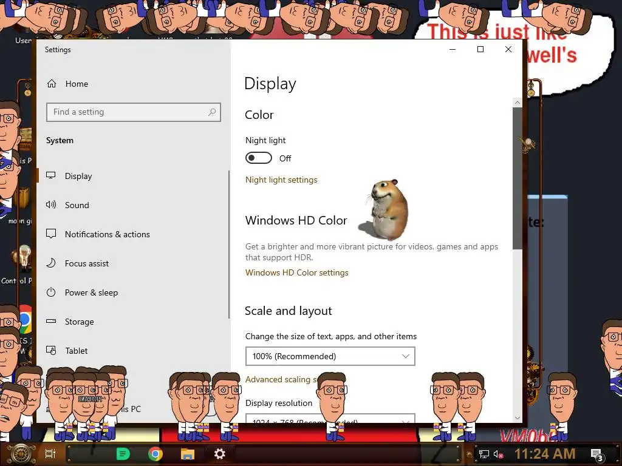
Task: Open Task View on taskbar
Action: tap(50, 454)
